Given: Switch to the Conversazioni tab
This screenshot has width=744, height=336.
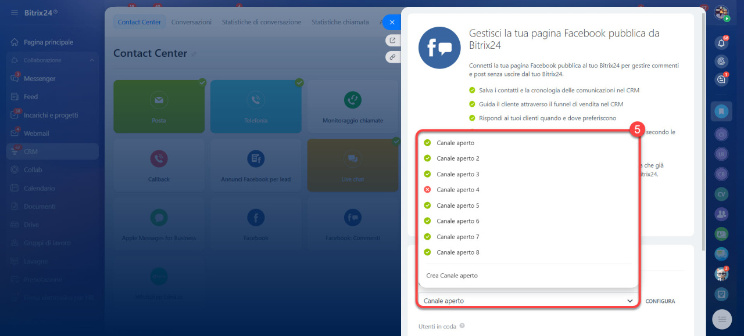Looking at the screenshot, I should [x=191, y=22].
